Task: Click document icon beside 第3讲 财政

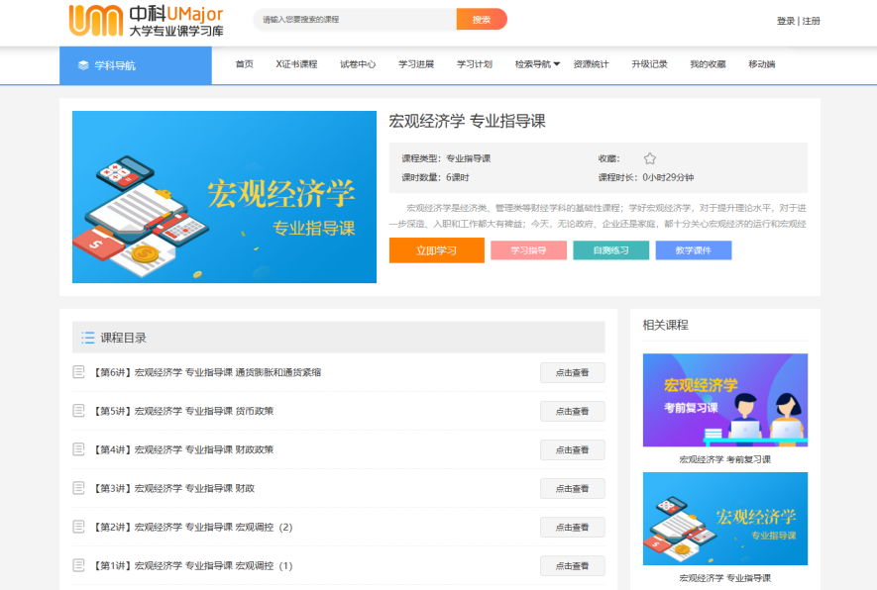Action: pos(79,488)
